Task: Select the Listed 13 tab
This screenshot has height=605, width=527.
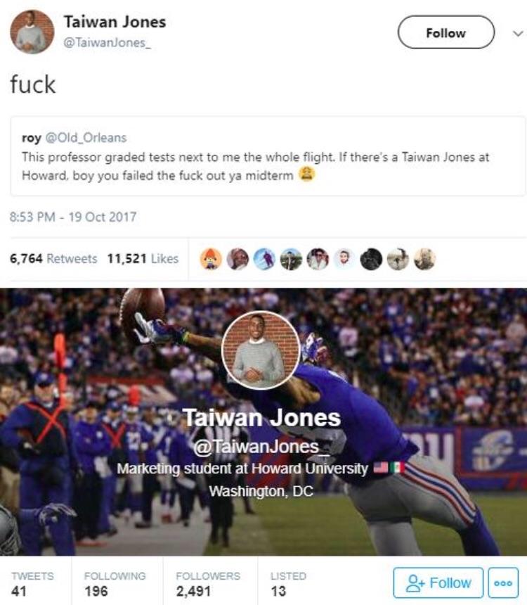Action: [x=288, y=583]
